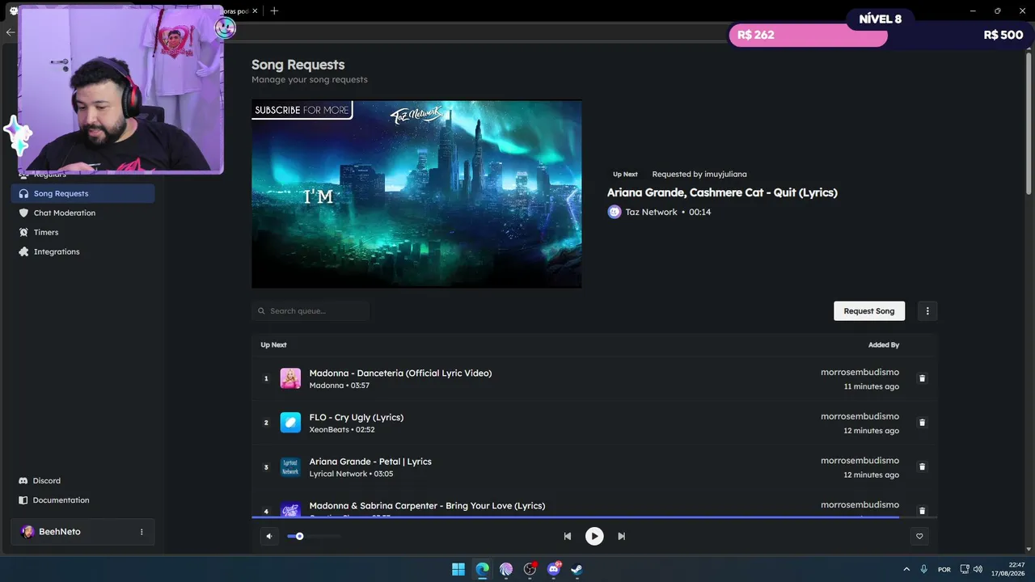Viewport: 1035px width, 582px height.
Task: Mute the player with the speaker icon
Action: tap(269, 536)
